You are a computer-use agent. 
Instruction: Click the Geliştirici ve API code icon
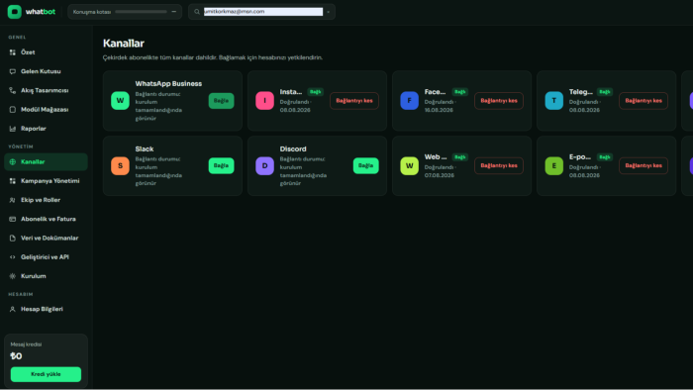pyautogui.click(x=12, y=257)
